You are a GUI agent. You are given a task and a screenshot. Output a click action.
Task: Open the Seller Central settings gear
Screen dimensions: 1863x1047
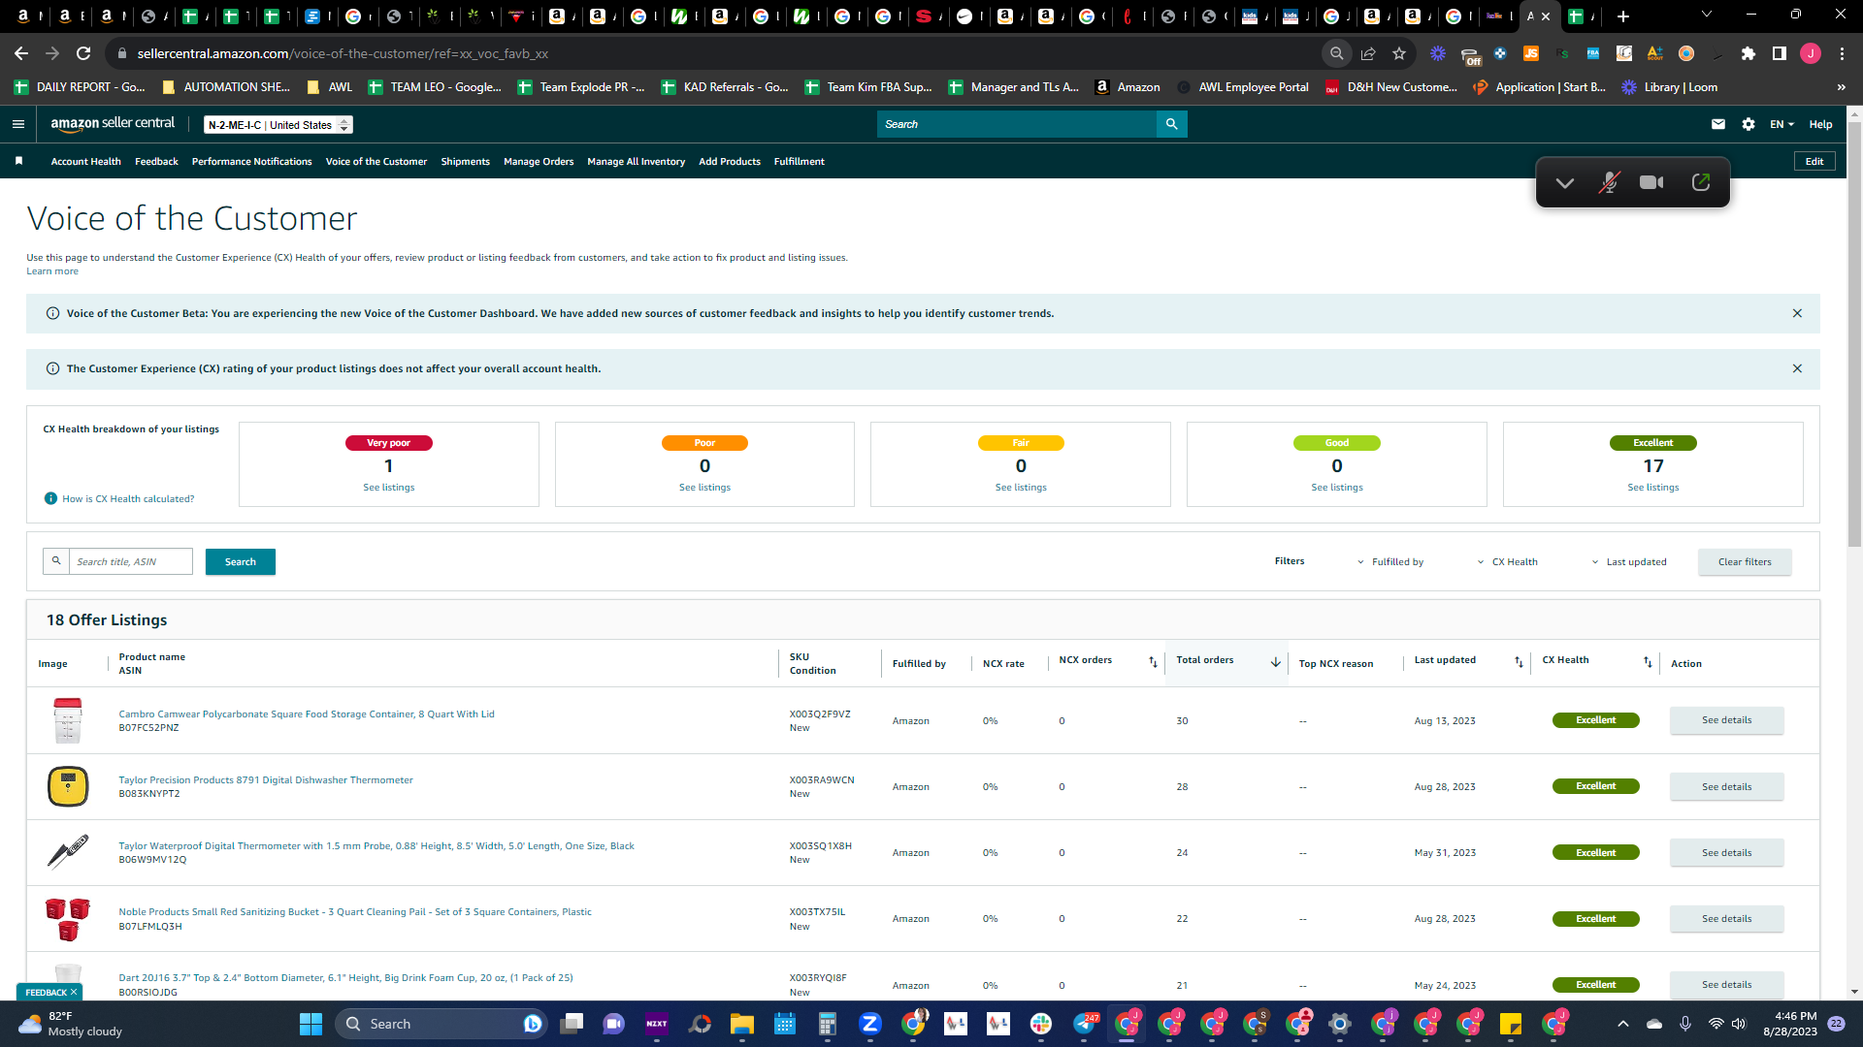click(x=1748, y=124)
